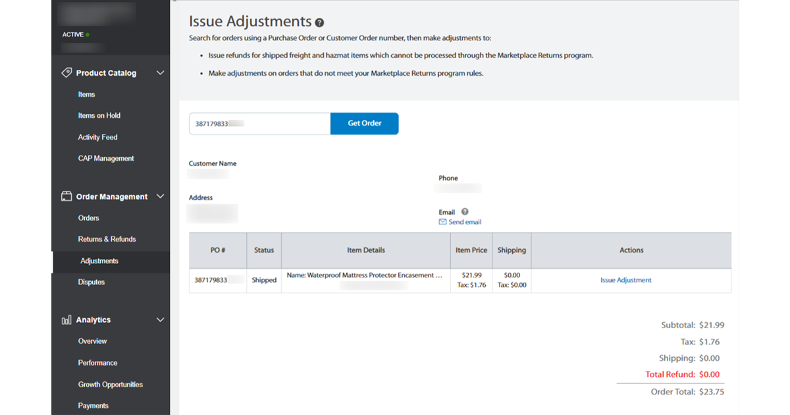
Task: Click the Issue Adjustment link
Action: coord(626,279)
